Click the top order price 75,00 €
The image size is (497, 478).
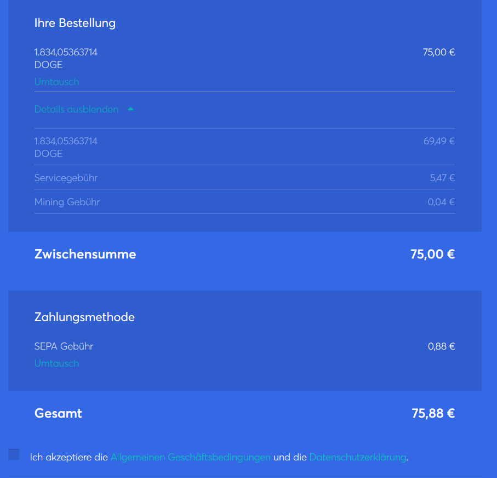click(x=438, y=53)
